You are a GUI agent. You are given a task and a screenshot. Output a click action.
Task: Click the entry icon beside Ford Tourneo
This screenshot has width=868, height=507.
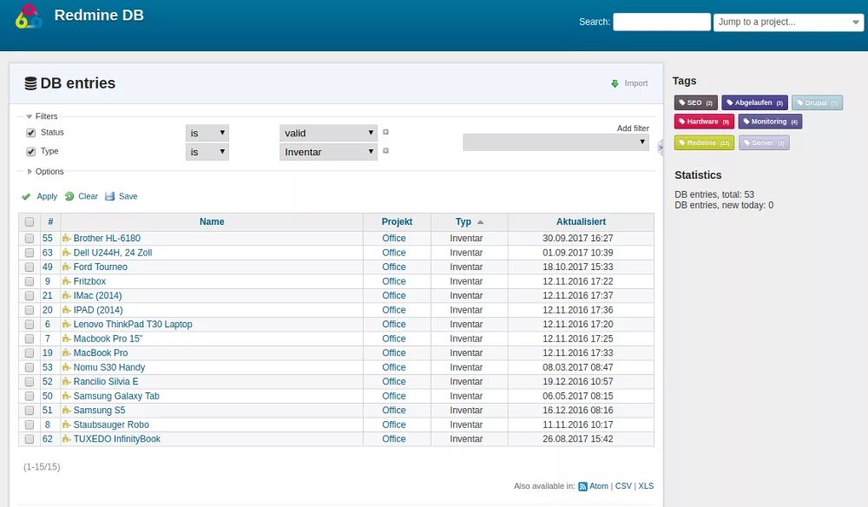pos(67,267)
